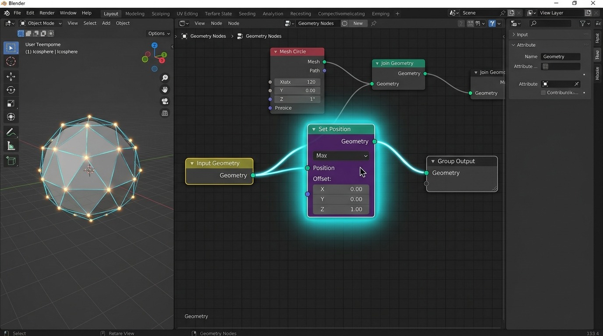Click the New node tree button
The height and width of the screenshot is (336, 603).
point(358,23)
